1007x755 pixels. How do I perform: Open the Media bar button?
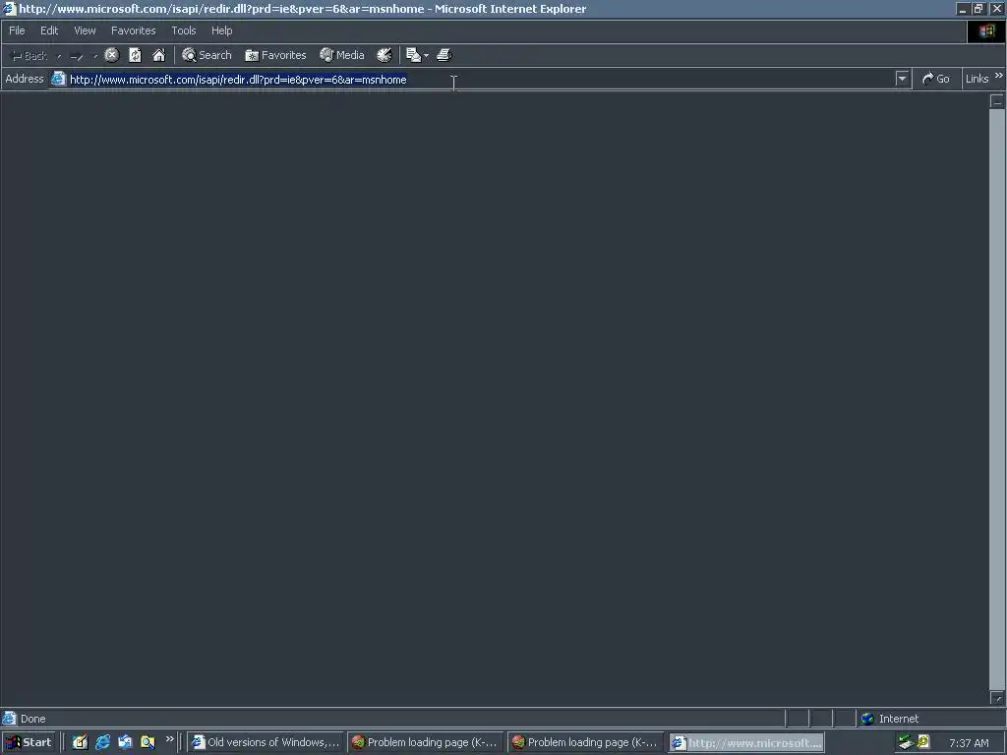(x=342, y=55)
